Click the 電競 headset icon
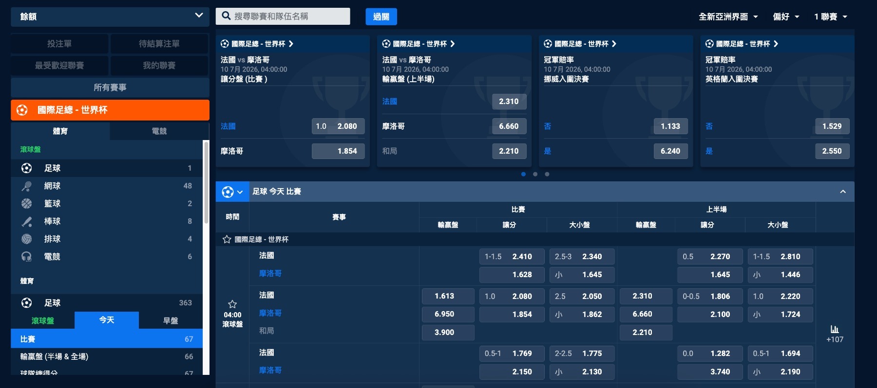This screenshot has width=877, height=388. (27, 257)
